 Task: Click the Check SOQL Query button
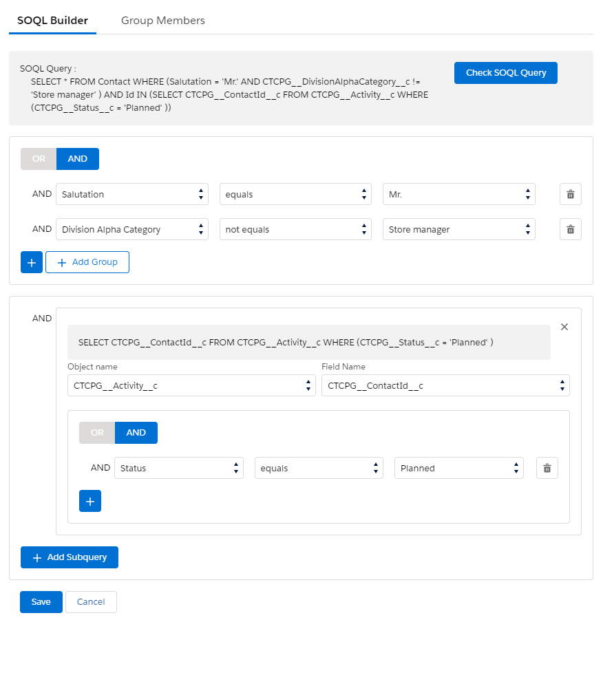pyautogui.click(x=506, y=73)
